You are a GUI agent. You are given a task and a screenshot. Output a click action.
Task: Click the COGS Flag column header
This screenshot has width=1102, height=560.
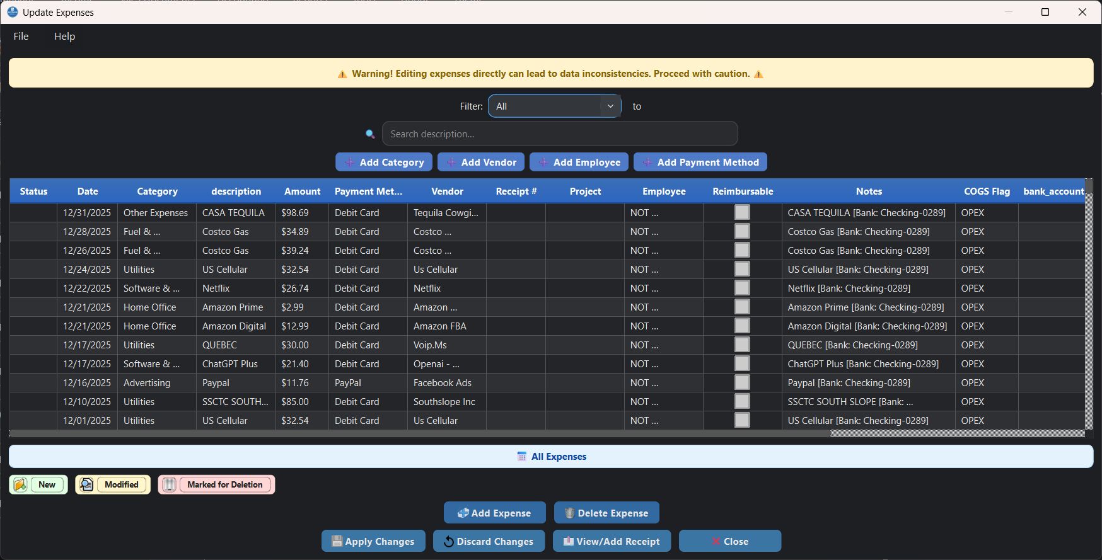[987, 191]
